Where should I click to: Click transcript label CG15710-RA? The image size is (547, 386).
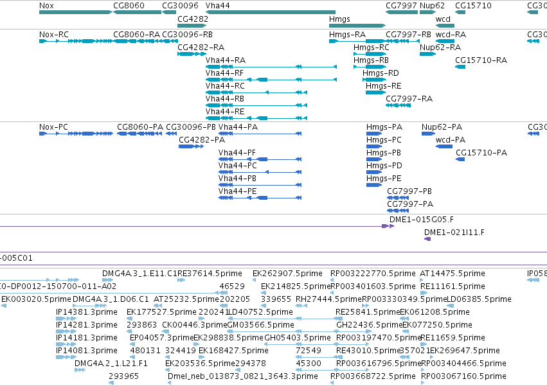pyautogui.click(x=481, y=60)
